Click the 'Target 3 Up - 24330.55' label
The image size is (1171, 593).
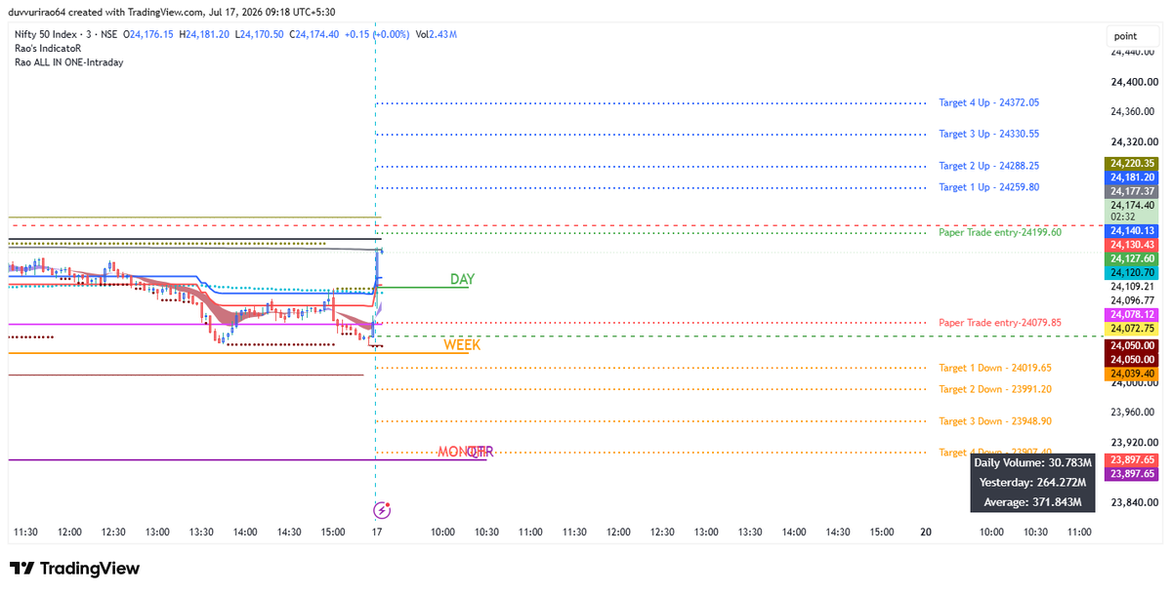coord(988,135)
